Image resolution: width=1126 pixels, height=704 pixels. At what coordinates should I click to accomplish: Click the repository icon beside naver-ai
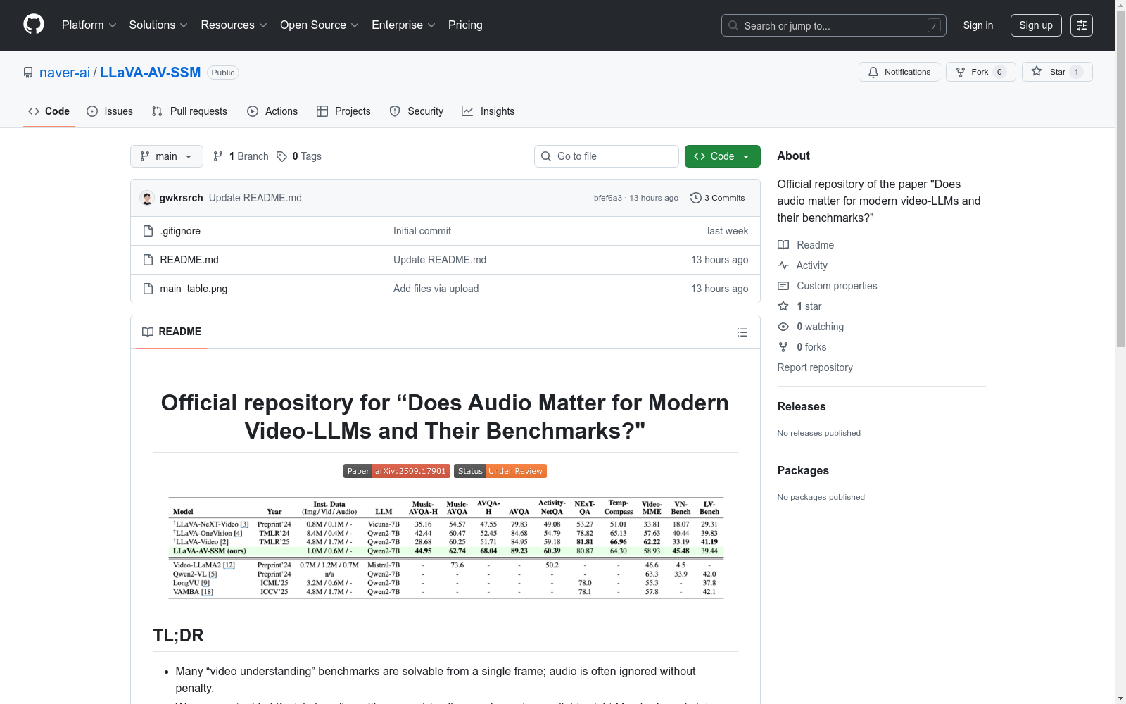click(x=28, y=73)
